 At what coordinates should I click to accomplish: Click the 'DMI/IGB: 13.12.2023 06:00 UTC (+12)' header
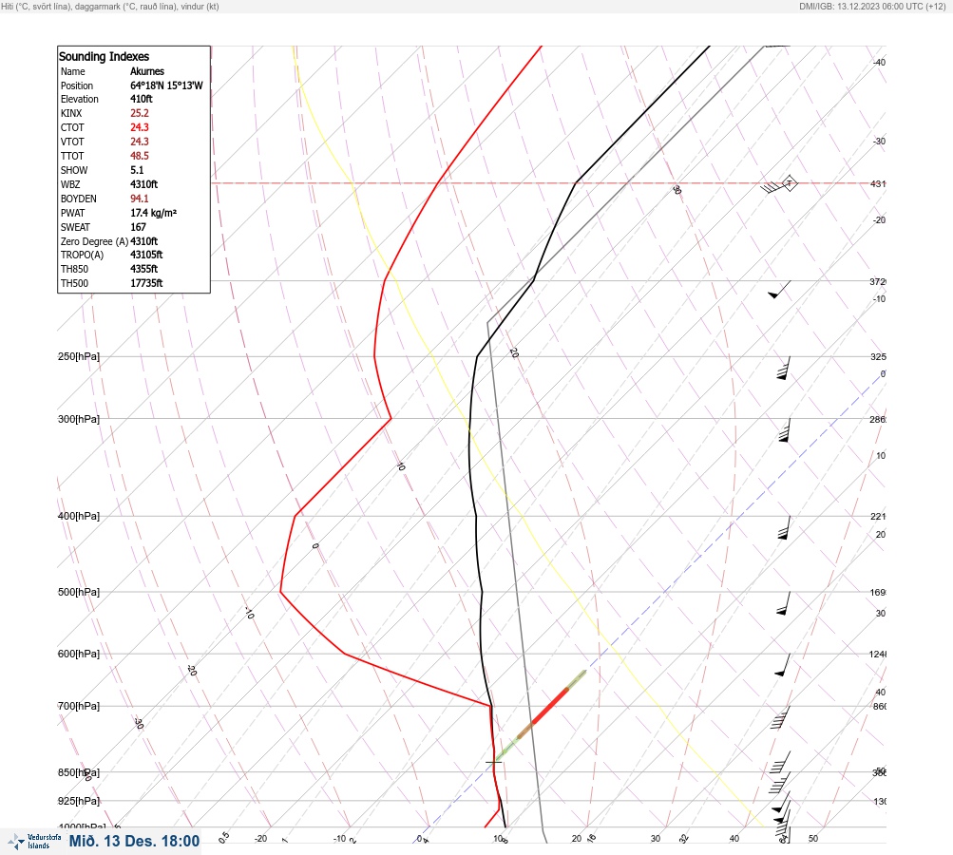pos(873,6)
